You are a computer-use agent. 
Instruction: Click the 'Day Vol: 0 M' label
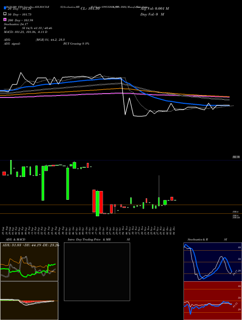[152, 14]
